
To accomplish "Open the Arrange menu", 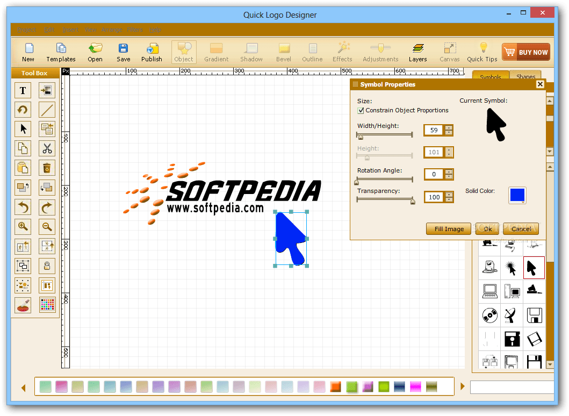I will tap(112, 30).
